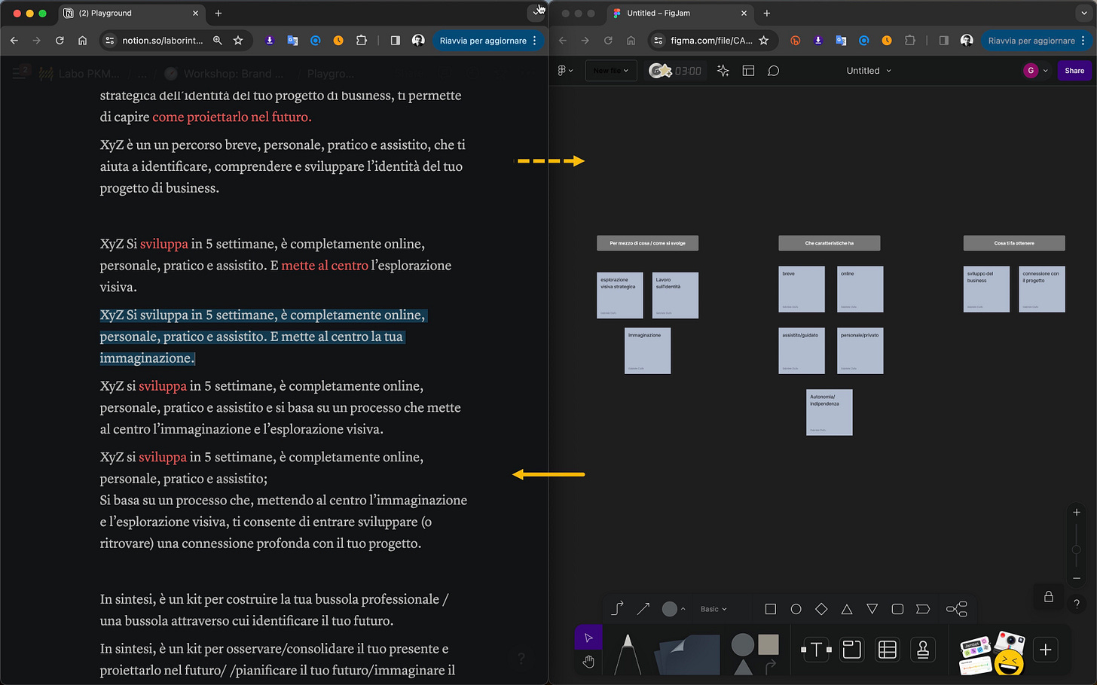Screen dimensions: 1097x685
Task: Click Riavvia per aggiornare in Notion window
Action: pos(483,41)
